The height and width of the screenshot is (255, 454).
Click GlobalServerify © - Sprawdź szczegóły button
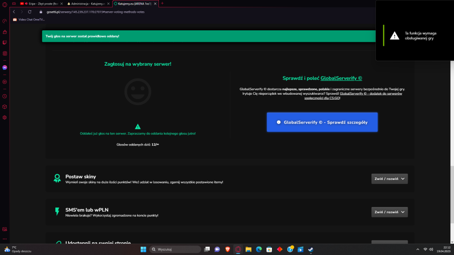click(x=322, y=122)
